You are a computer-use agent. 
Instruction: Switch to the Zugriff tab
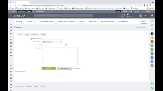(x=44, y=35)
